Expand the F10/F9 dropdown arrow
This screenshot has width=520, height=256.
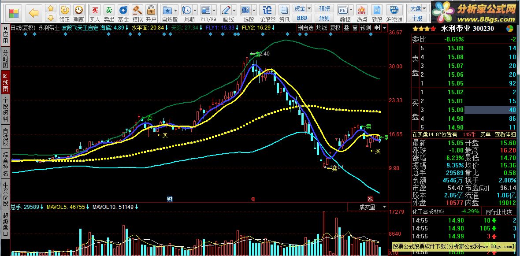(x=214, y=9)
